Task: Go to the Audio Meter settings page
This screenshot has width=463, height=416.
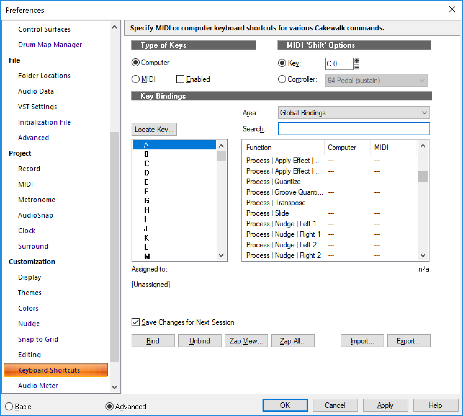Action: pyautogui.click(x=38, y=386)
